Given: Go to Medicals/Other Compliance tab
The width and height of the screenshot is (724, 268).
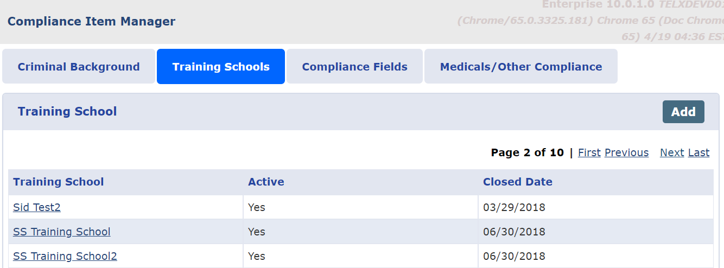Looking at the screenshot, I should coord(520,67).
